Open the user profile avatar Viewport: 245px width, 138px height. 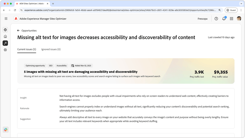(x=239, y=19)
